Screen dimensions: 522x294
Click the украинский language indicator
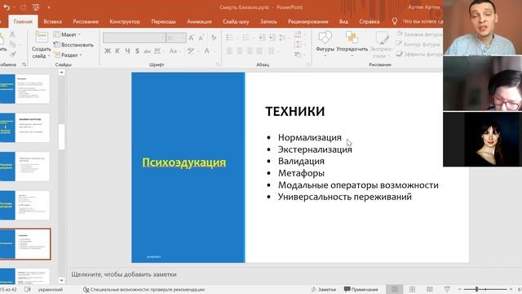tap(51, 289)
